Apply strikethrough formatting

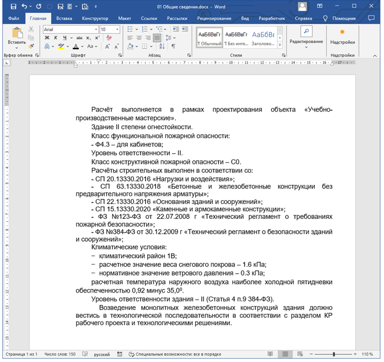tap(80, 38)
